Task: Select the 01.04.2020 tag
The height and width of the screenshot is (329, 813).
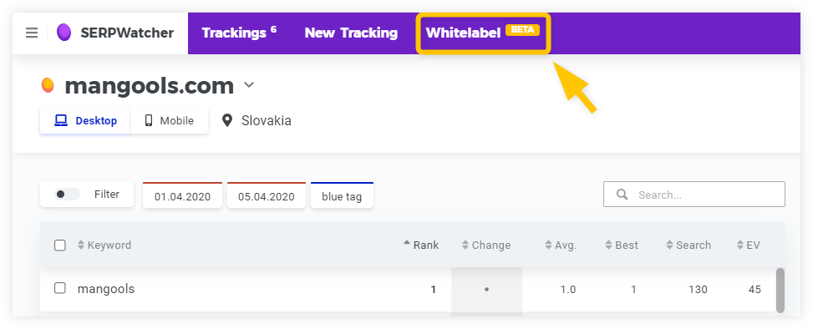Action: 182,195
